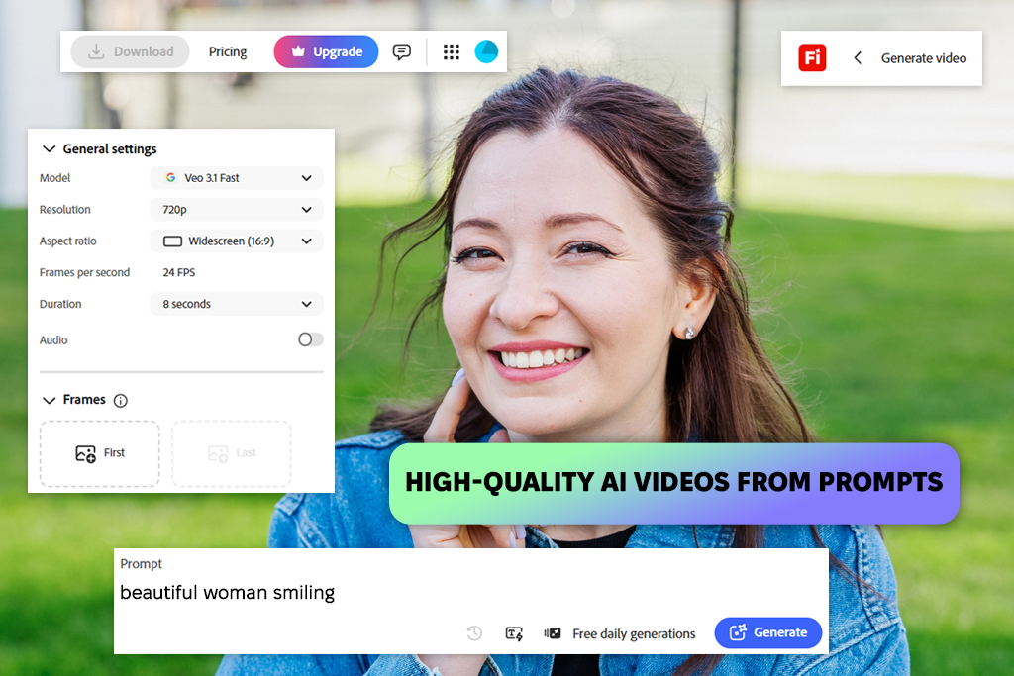
Task: Click the Prompt label
Action: pos(141,563)
